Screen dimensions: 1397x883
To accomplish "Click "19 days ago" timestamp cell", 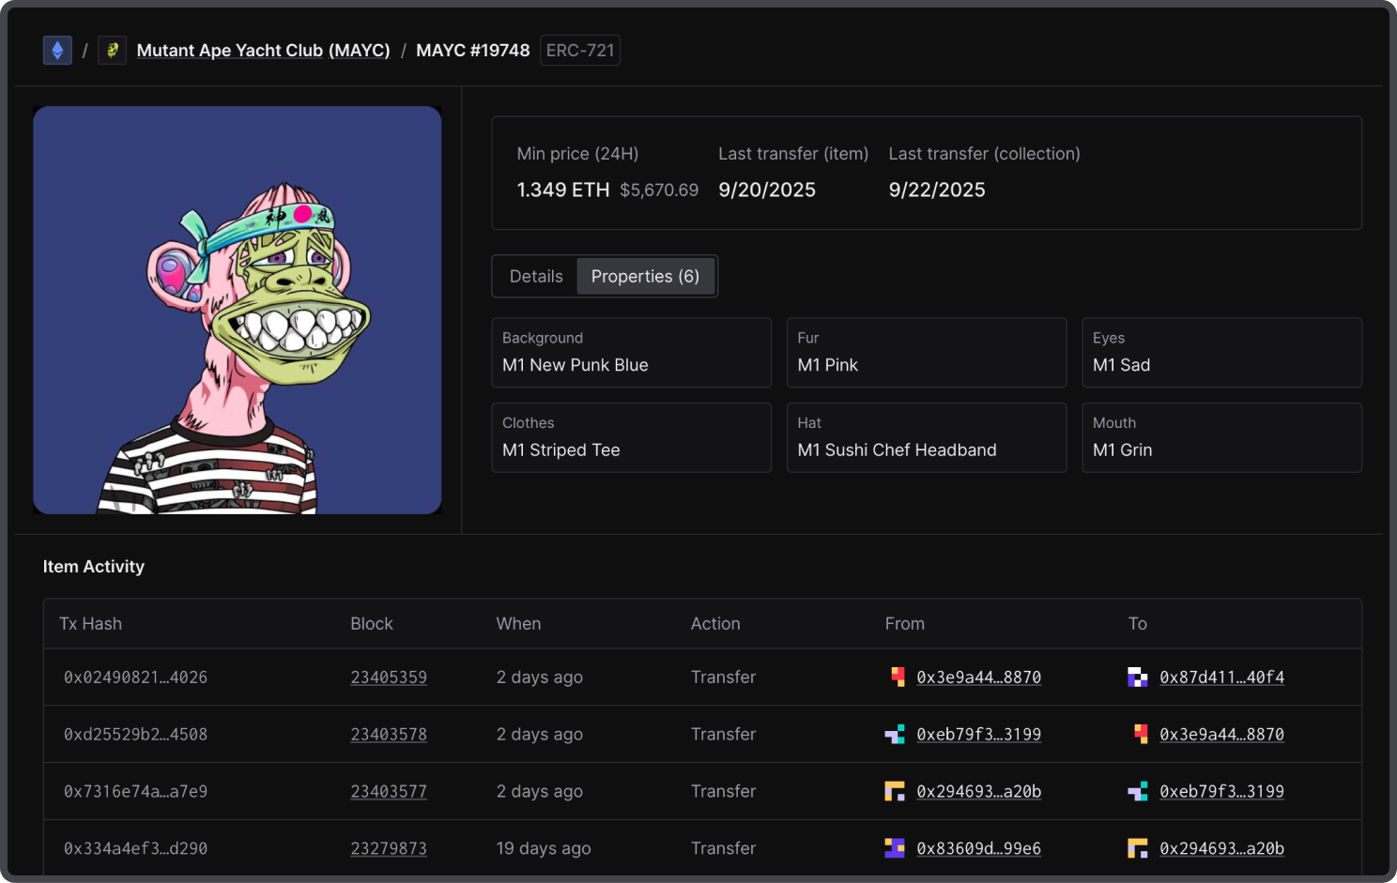I will (544, 849).
